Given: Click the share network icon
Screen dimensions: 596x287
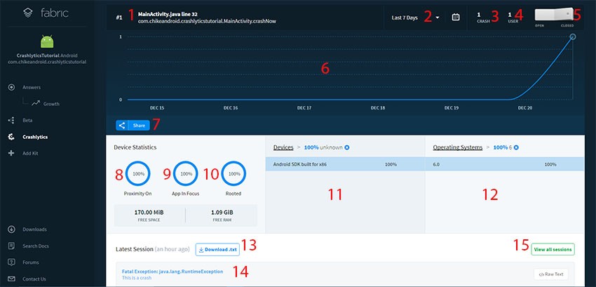Looking at the screenshot, I should (121, 125).
